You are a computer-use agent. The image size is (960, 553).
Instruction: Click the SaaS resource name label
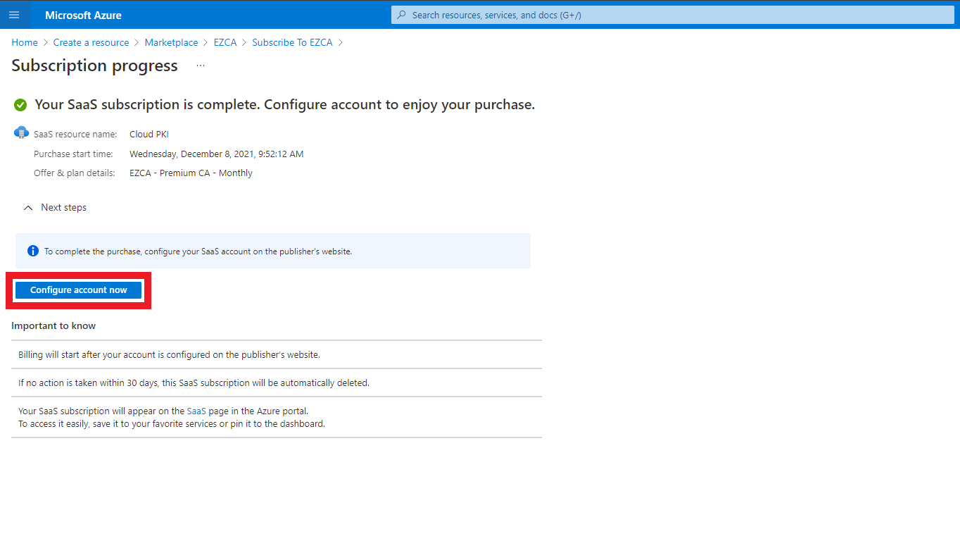coord(75,134)
